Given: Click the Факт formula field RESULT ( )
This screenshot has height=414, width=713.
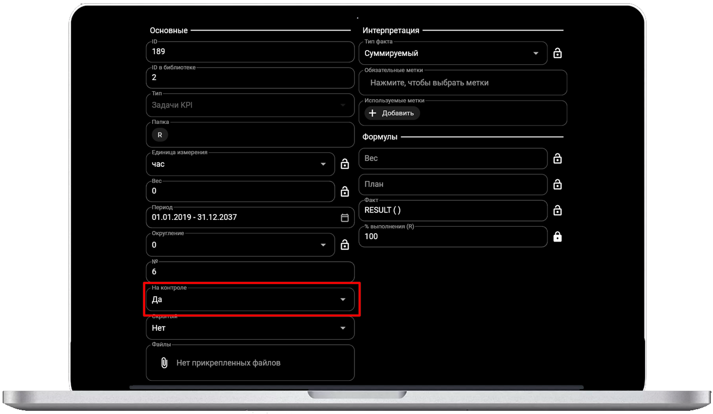Looking at the screenshot, I should [452, 210].
